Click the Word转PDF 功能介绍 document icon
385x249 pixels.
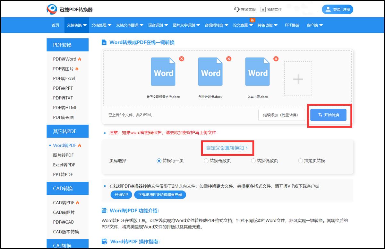coord(104,211)
